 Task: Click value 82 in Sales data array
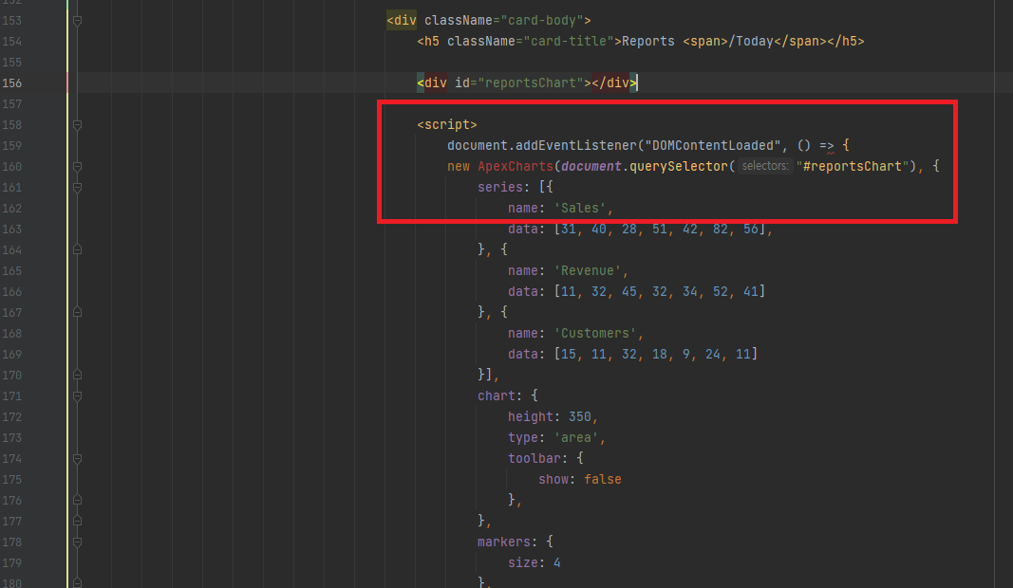tap(721, 230)
